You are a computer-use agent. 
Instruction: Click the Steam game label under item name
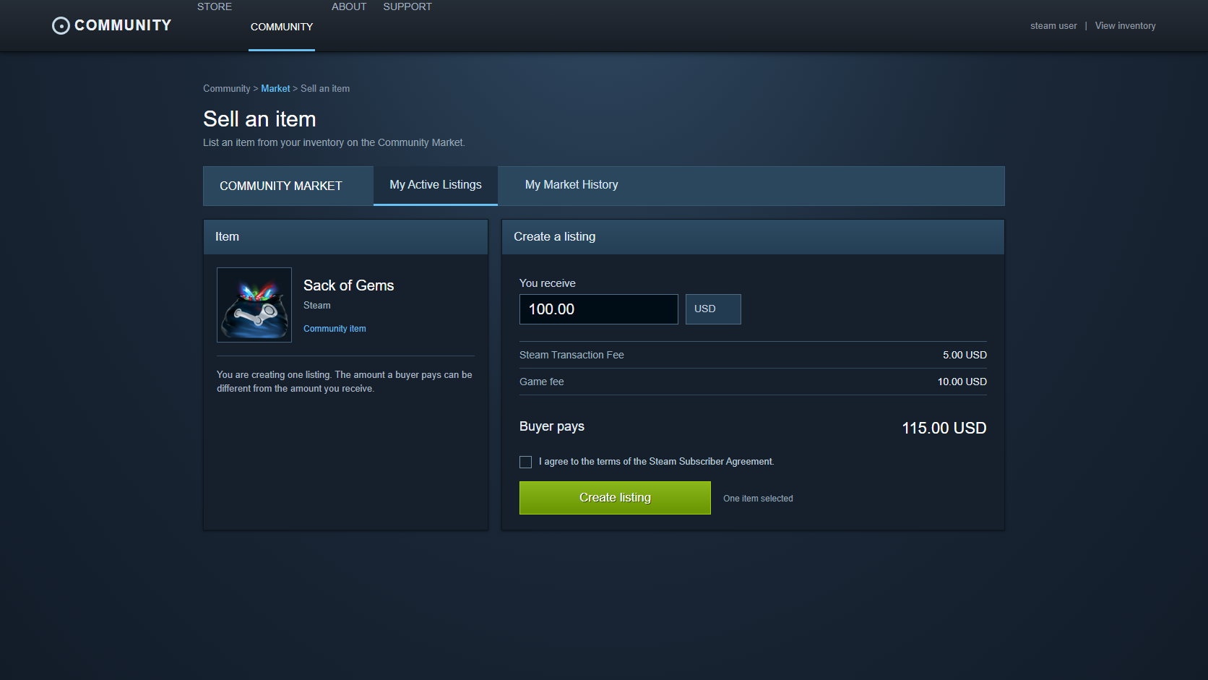point(317,306)
